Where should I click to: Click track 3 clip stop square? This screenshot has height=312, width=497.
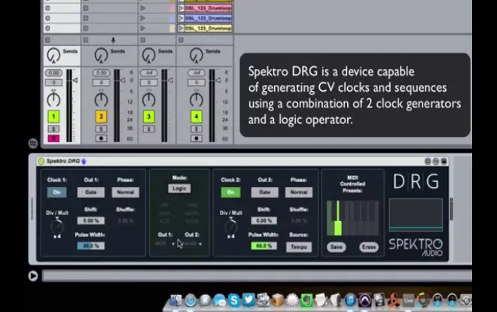[143, 40]
